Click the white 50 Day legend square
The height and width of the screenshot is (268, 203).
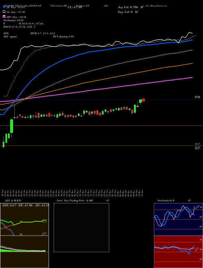point(4,12)
